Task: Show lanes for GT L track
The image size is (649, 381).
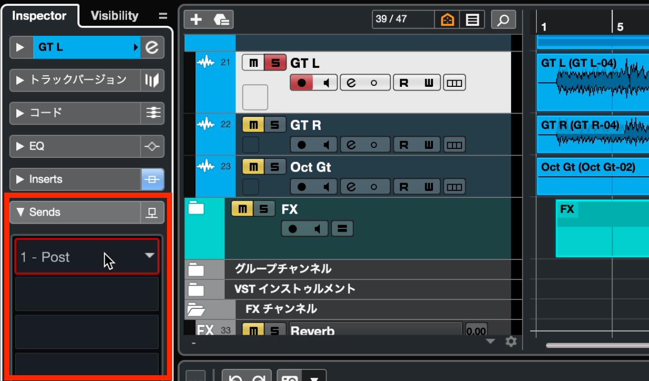Action: tap(454, 83)
